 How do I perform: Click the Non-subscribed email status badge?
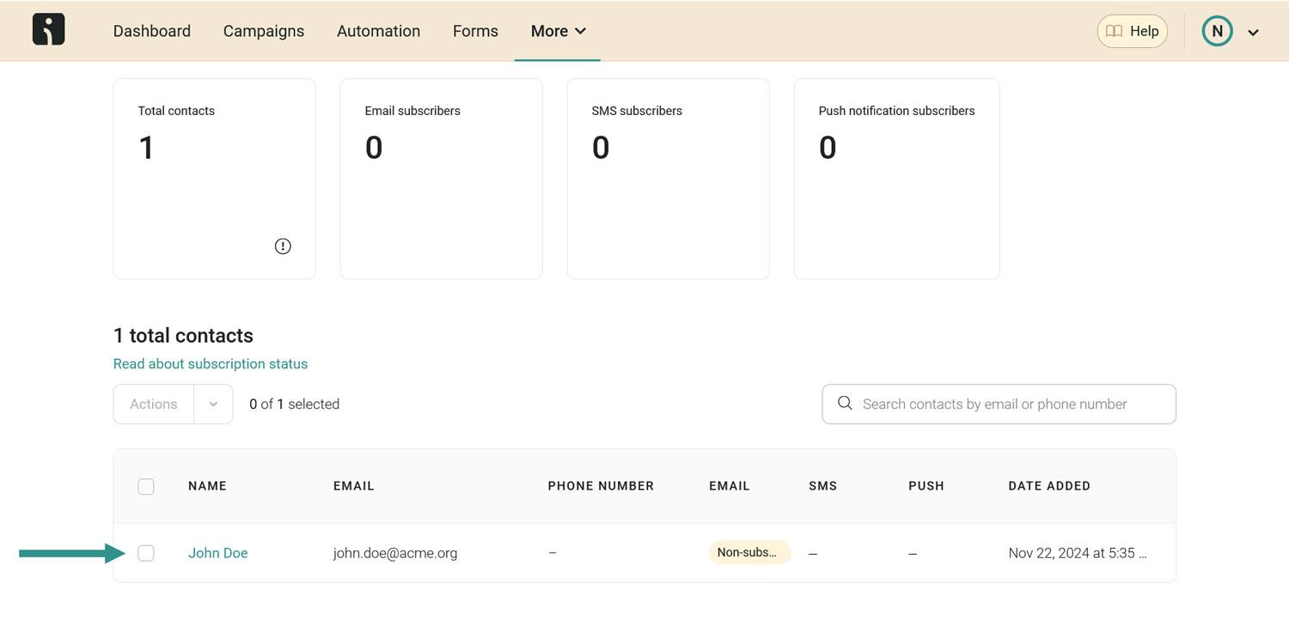(x=749, y=552)
